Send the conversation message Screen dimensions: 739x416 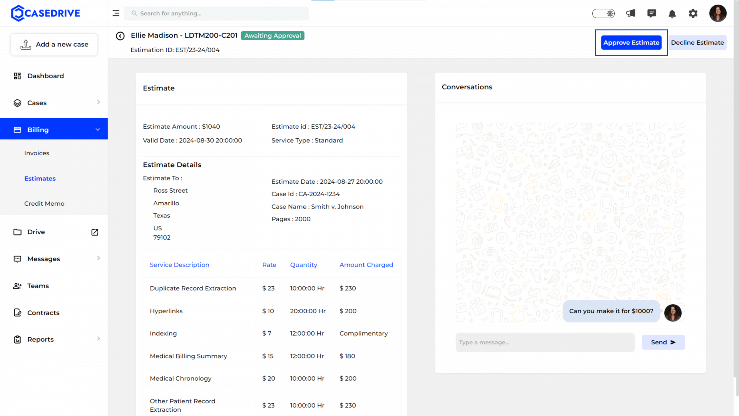(663, 342)
